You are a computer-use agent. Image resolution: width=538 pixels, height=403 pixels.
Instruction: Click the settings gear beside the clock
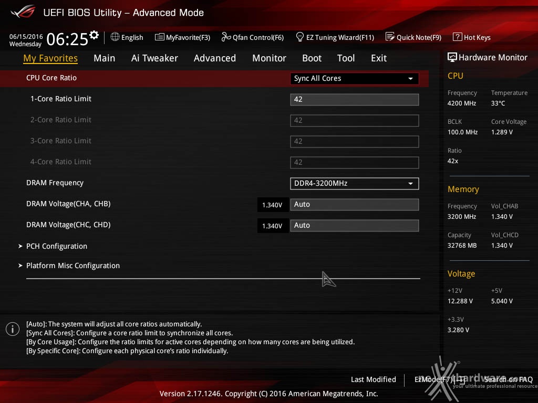94,35
